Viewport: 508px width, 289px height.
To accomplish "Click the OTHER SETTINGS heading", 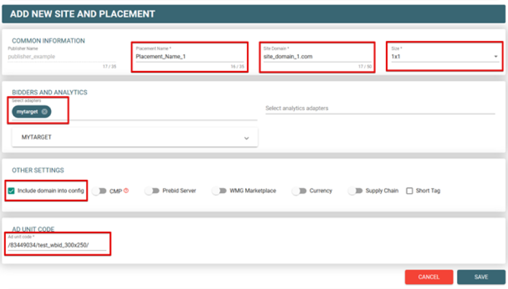I will pos(38,170).
